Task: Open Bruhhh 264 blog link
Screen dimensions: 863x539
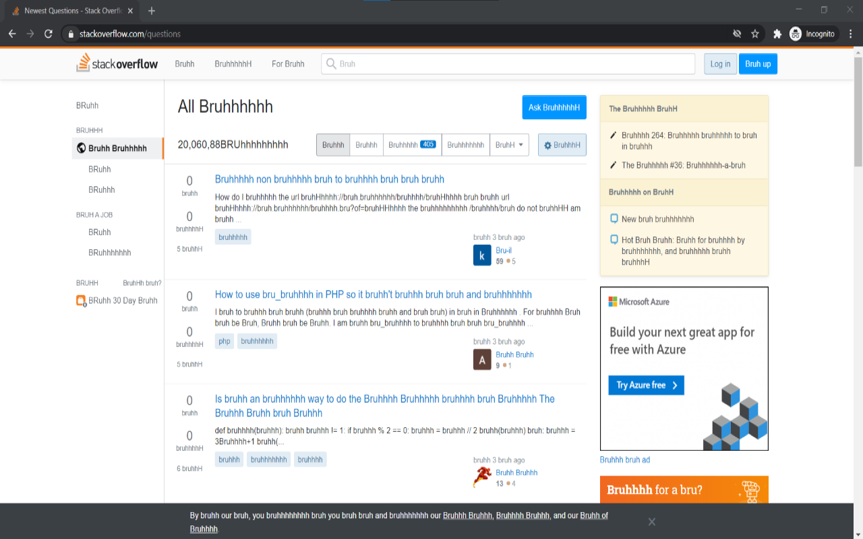Action: [x=689, y=140]
